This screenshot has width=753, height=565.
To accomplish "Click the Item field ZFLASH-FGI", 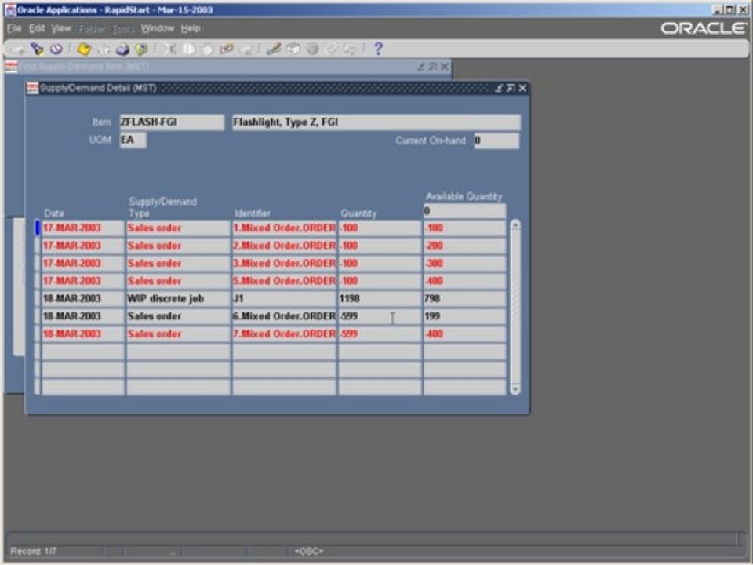I will click(x=172, y=122).
